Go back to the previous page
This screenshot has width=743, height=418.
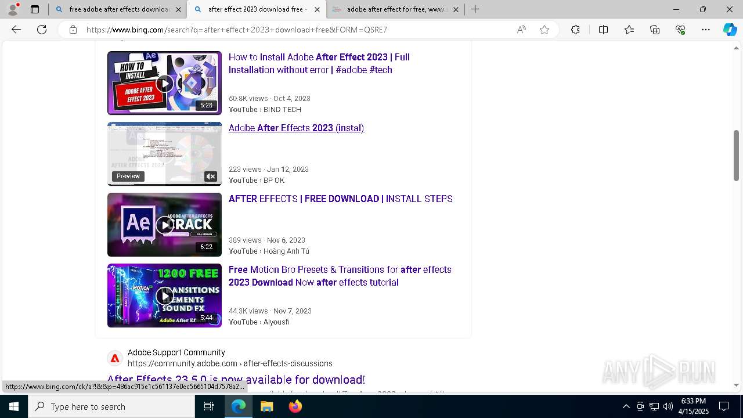click(x=16, y=30)
